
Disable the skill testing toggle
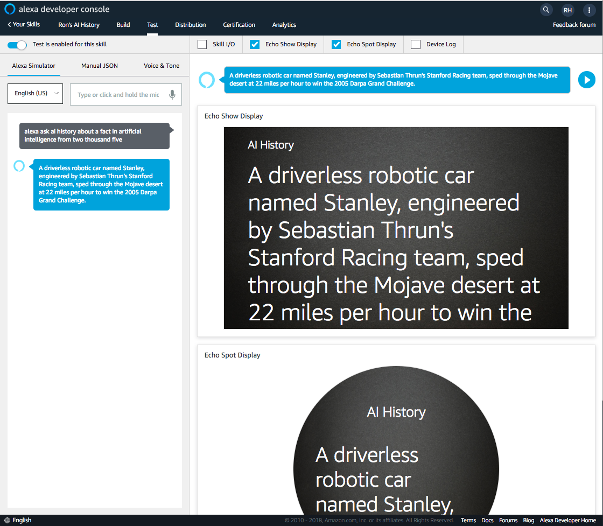point(17,45)
